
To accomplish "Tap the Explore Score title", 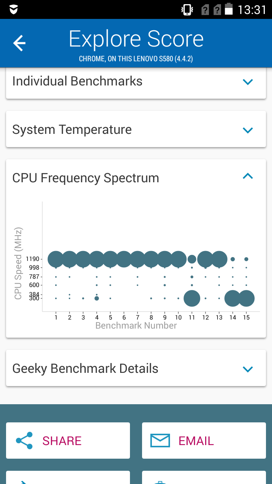I will (136, 39).
